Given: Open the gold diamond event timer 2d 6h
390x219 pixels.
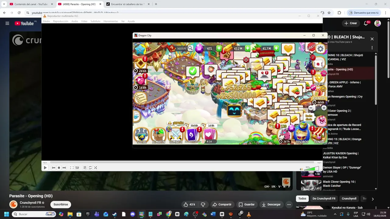Looking at the screenshot, I should 140,66.
